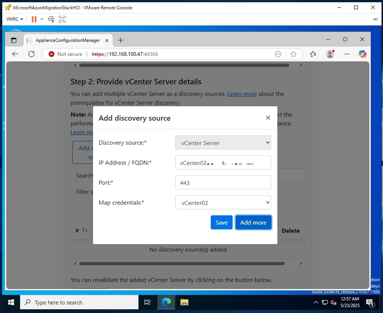Pause the virtual machine with the orange pause icon
This screenshot has height=313, width=383.
coord(34,19)
